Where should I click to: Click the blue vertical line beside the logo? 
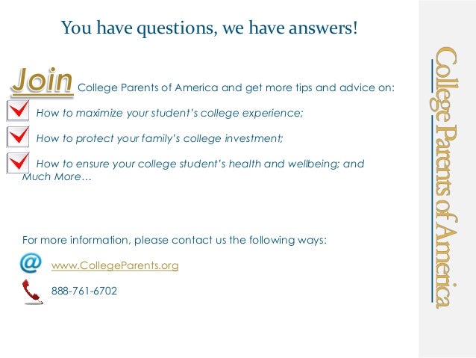pos(432,182)
